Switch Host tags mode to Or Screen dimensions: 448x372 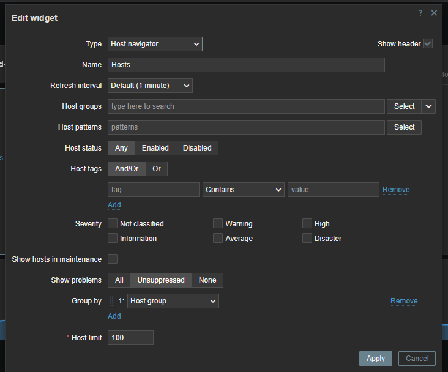(x=157, y=169)
